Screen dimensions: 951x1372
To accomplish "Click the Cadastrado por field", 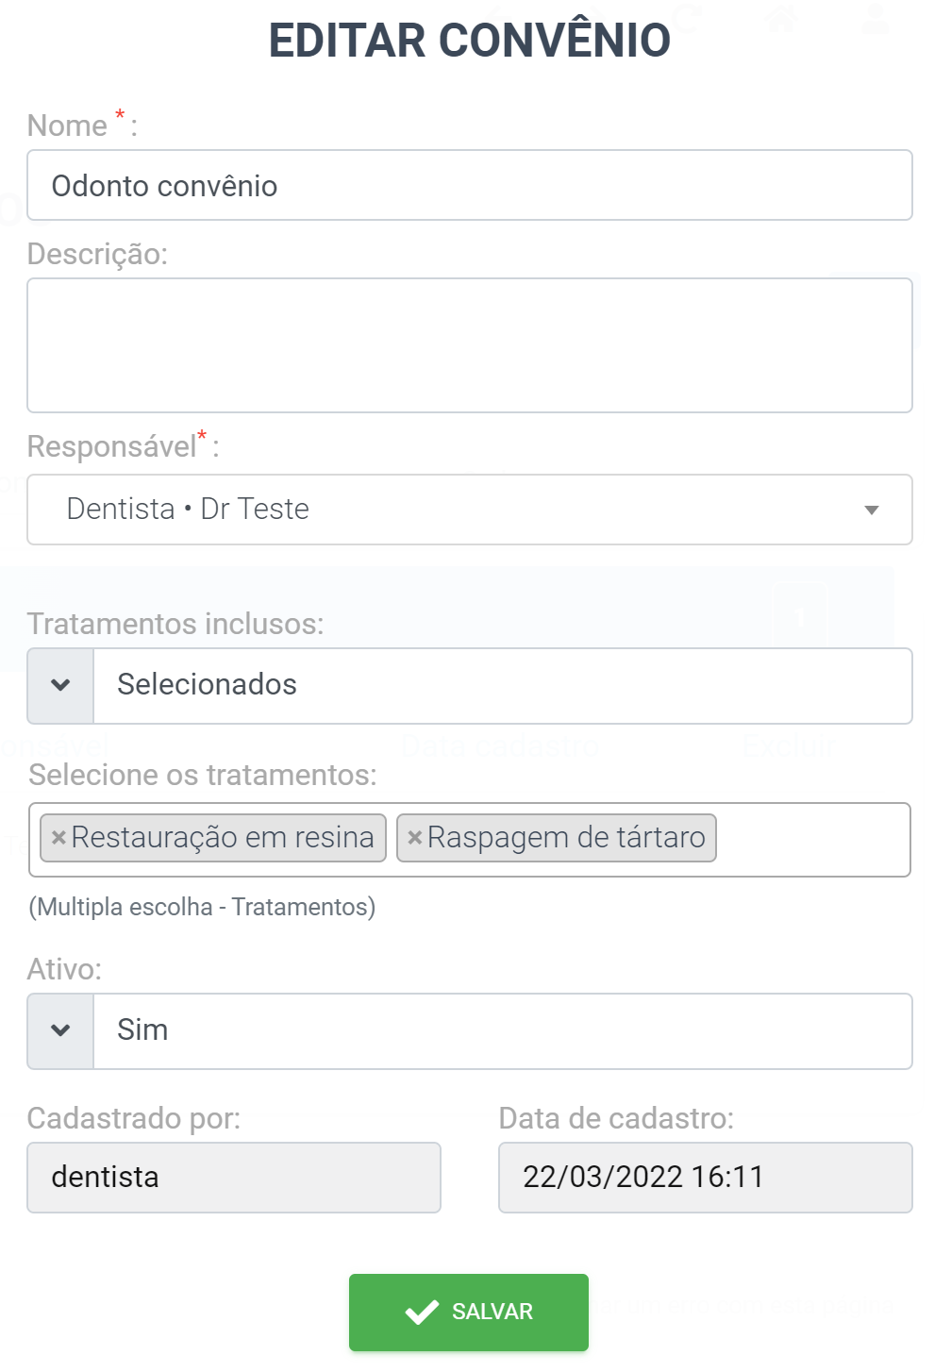I will click(x=234, y=1178).
